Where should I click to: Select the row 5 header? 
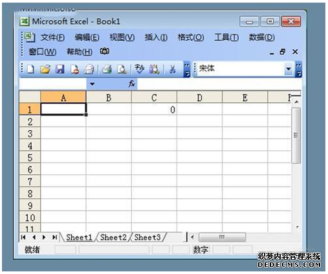click(x=30, y=157)
